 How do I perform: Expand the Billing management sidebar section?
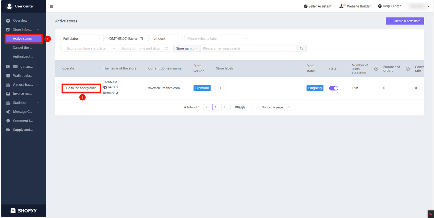click(23, 66)
